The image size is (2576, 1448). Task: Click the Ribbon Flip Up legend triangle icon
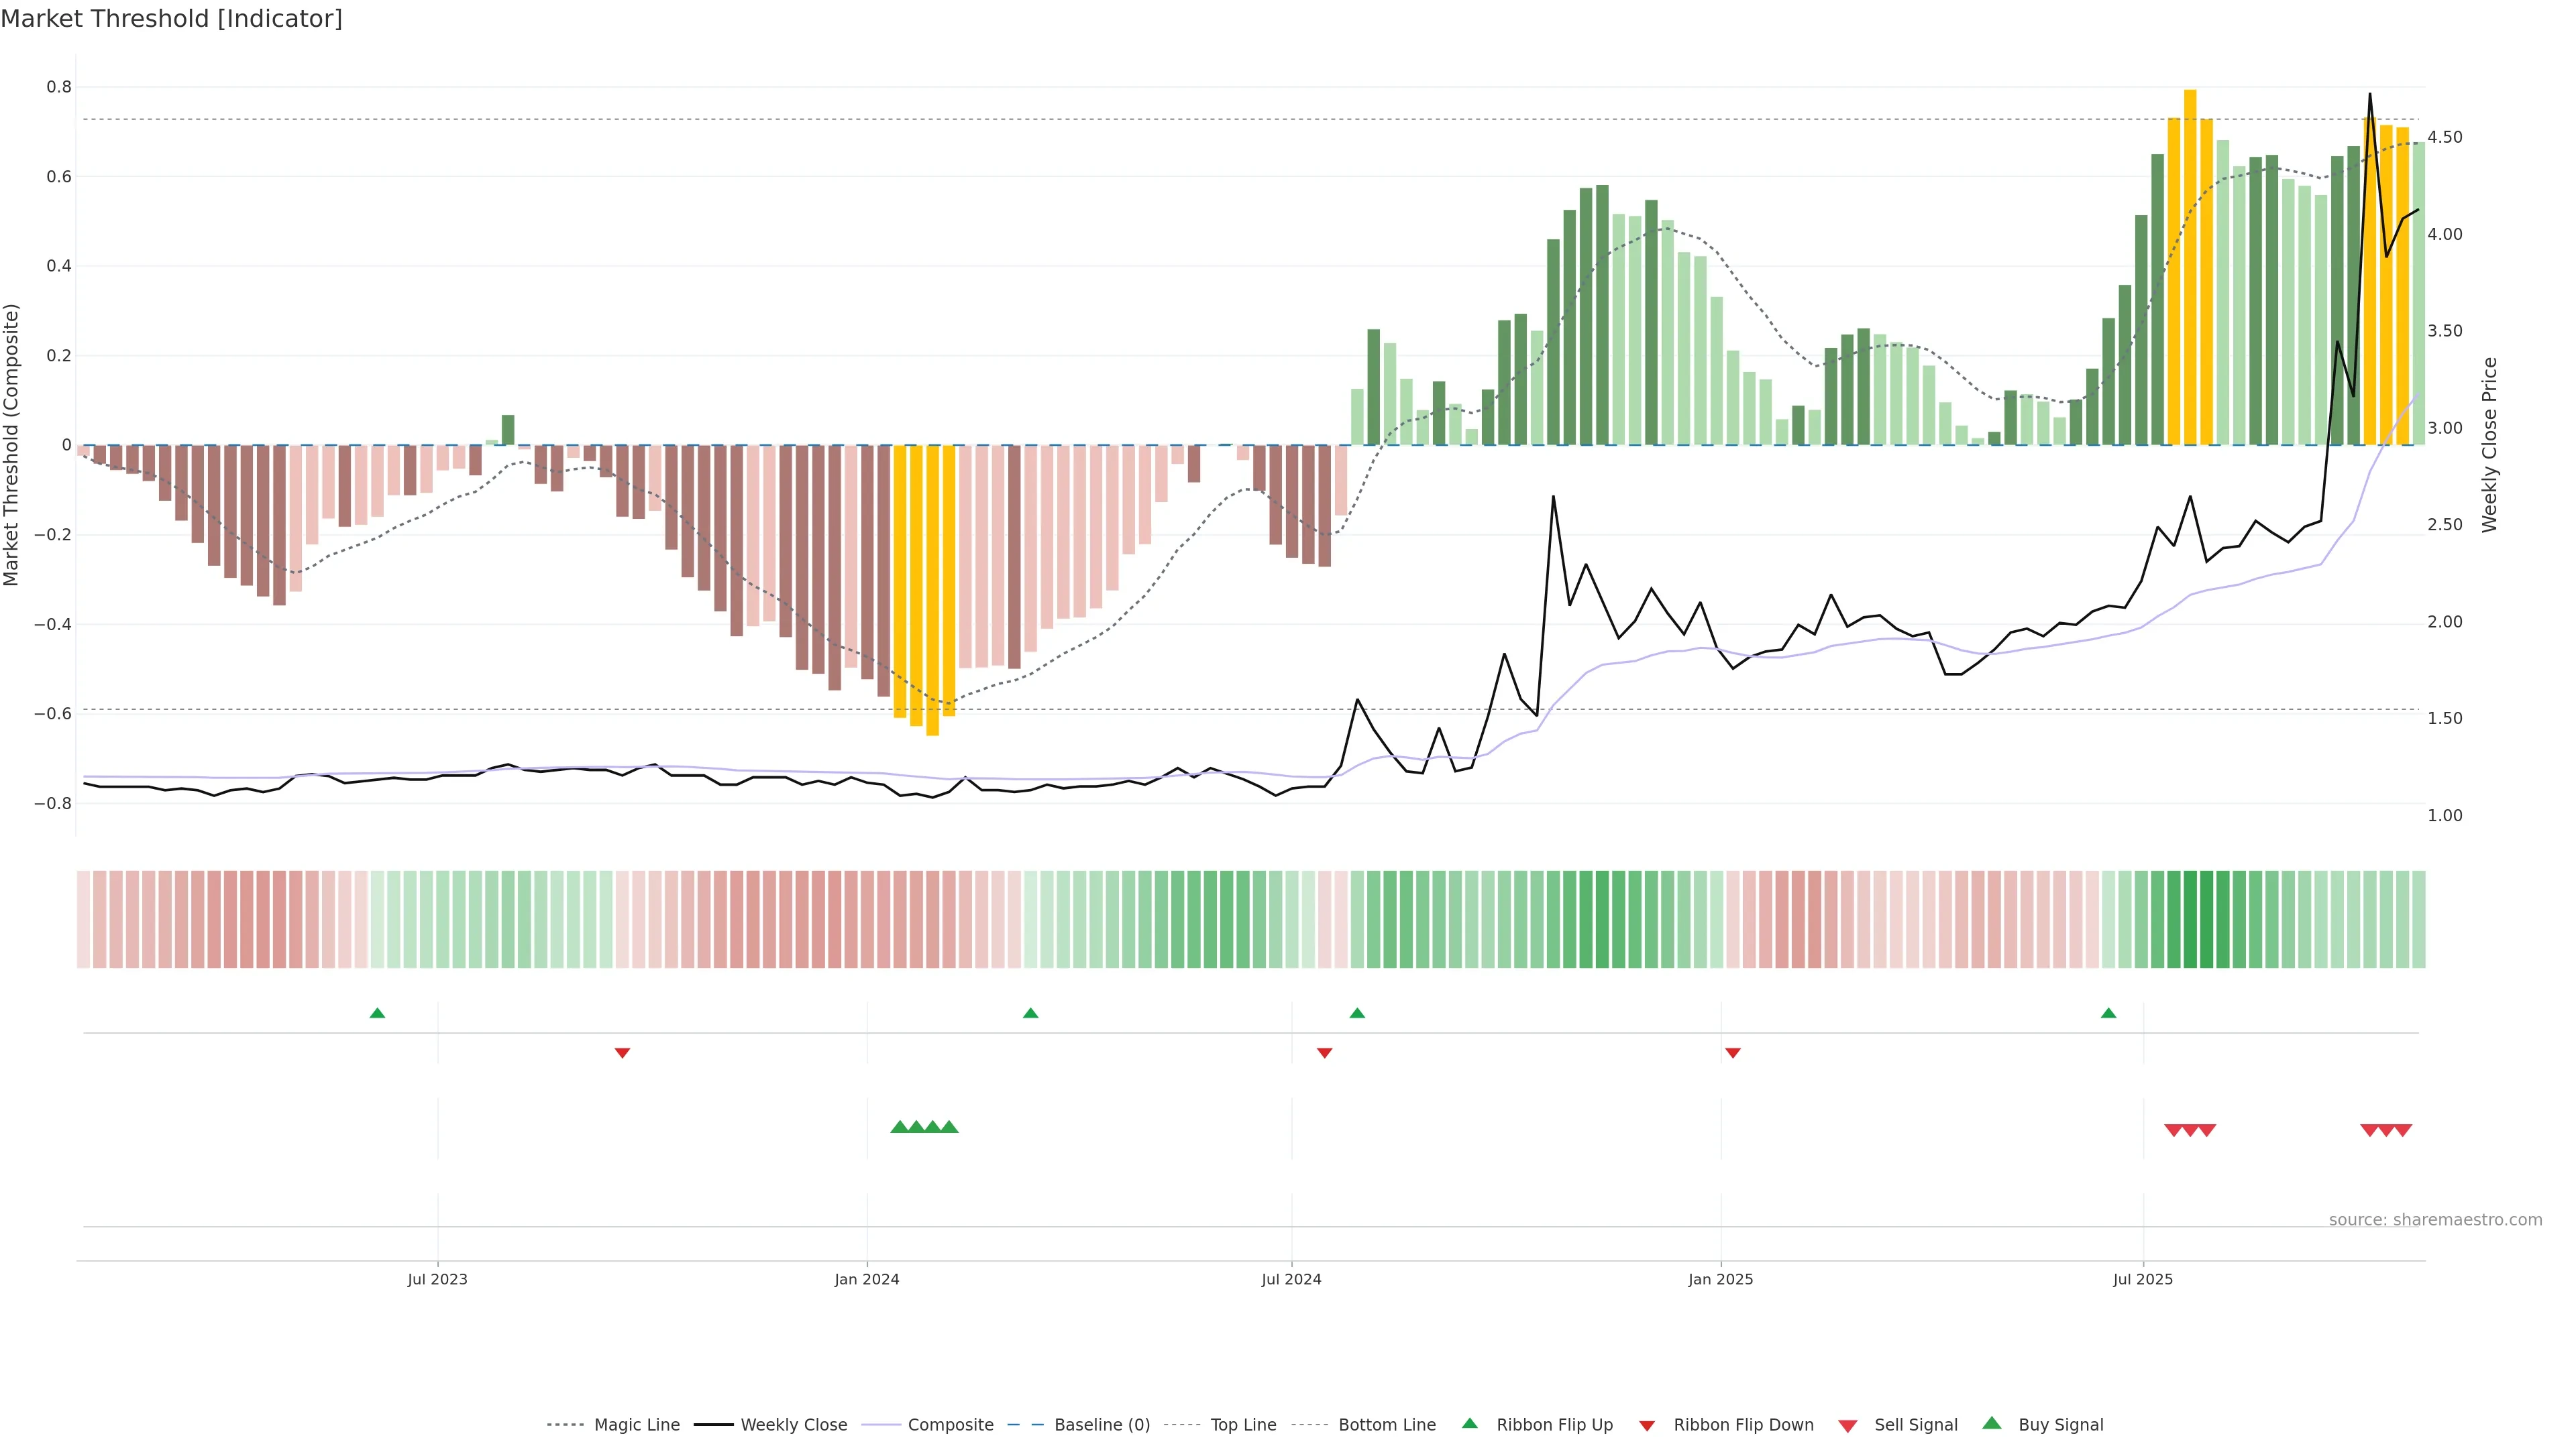(1469, 1423)
